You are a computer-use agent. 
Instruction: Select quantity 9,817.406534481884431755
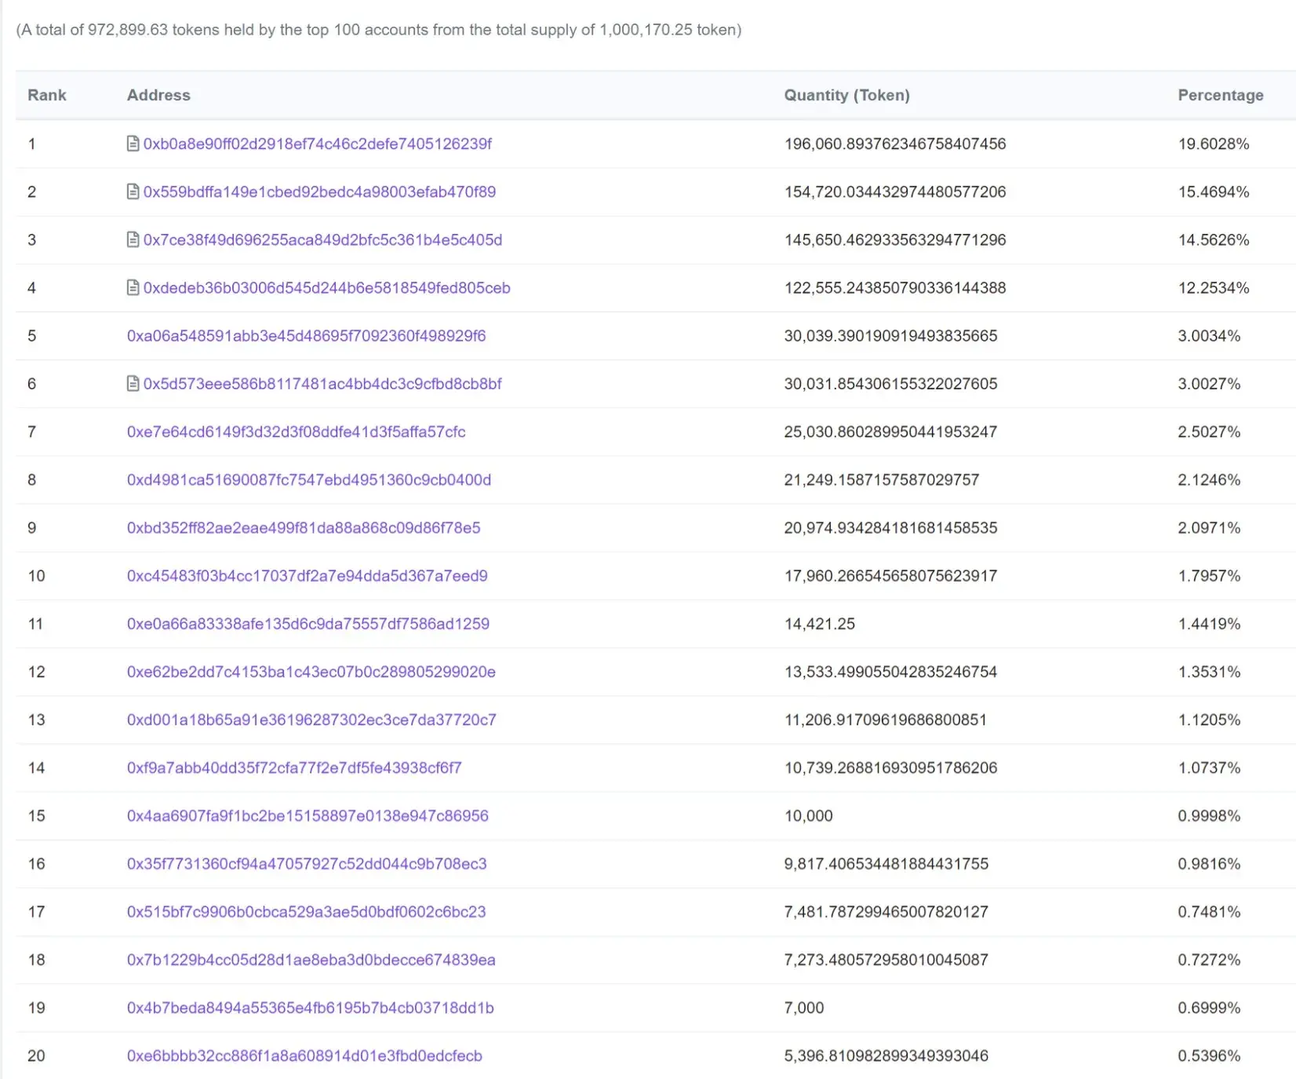pos(886,863)
